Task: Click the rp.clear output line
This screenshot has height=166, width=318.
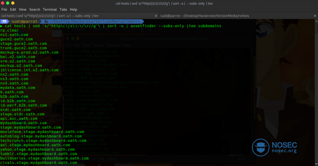Action: click(x=9, y=31)
